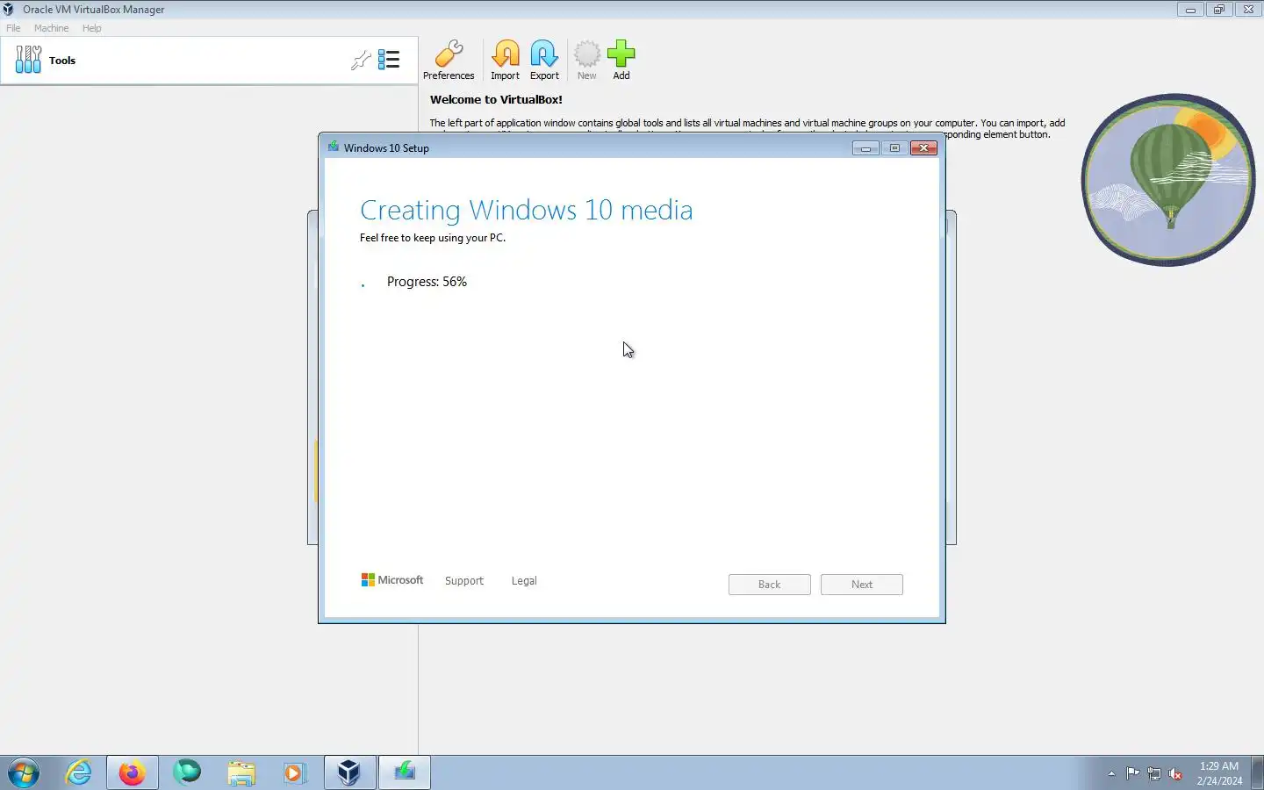
Task: Click the pin tools icon
Action: 361,60
